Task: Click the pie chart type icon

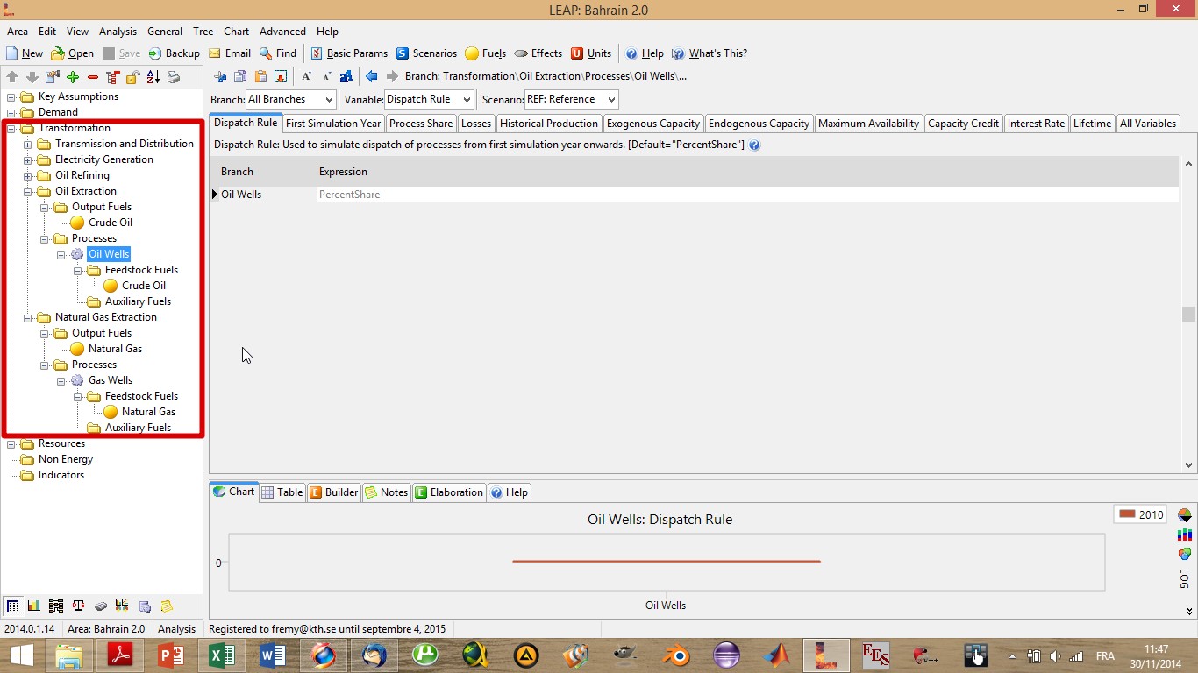Action: pos(1185,515)
